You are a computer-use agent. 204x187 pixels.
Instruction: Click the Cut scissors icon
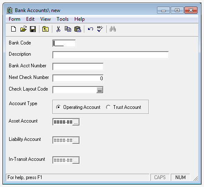coord(58,29)
